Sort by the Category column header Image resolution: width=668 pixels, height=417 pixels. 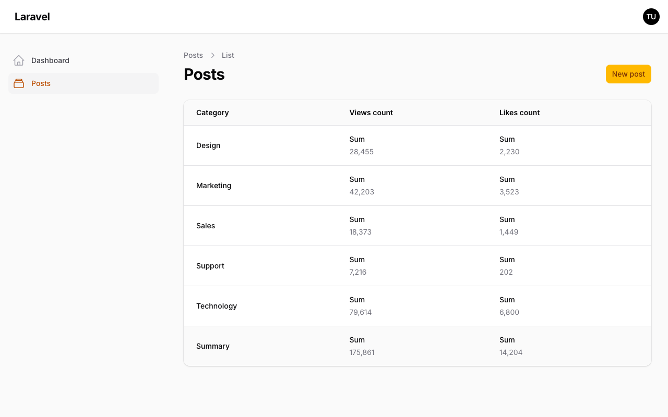click(212, 113)
